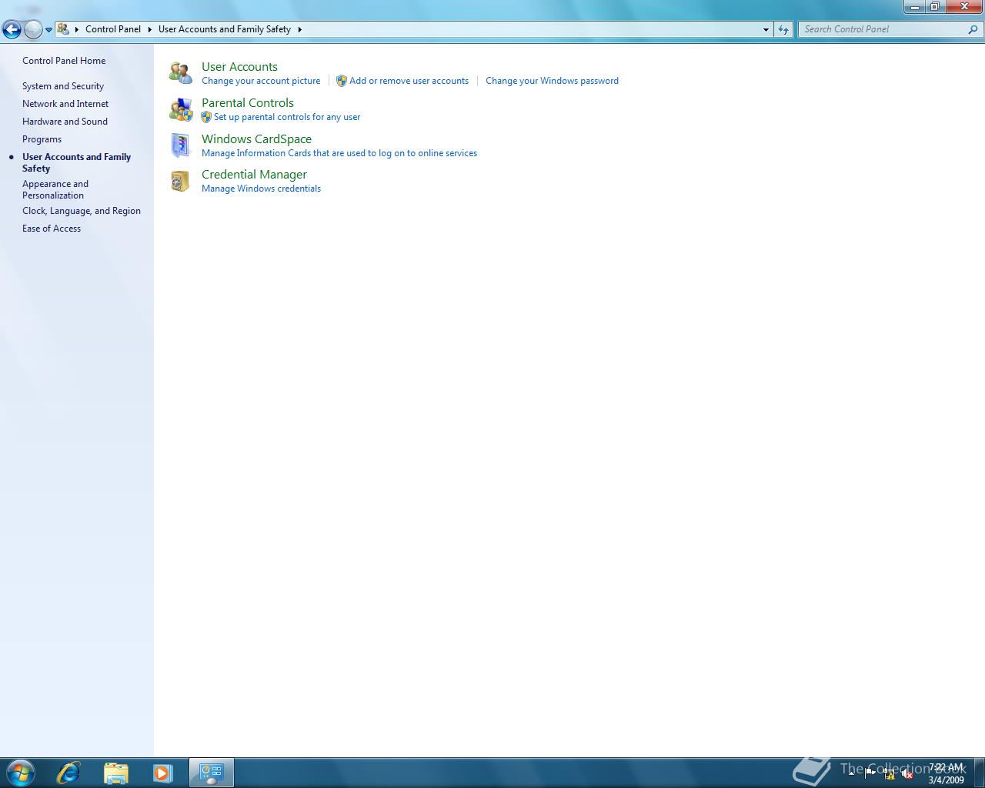Click Set up parental controls for any user

pos(287,117)
